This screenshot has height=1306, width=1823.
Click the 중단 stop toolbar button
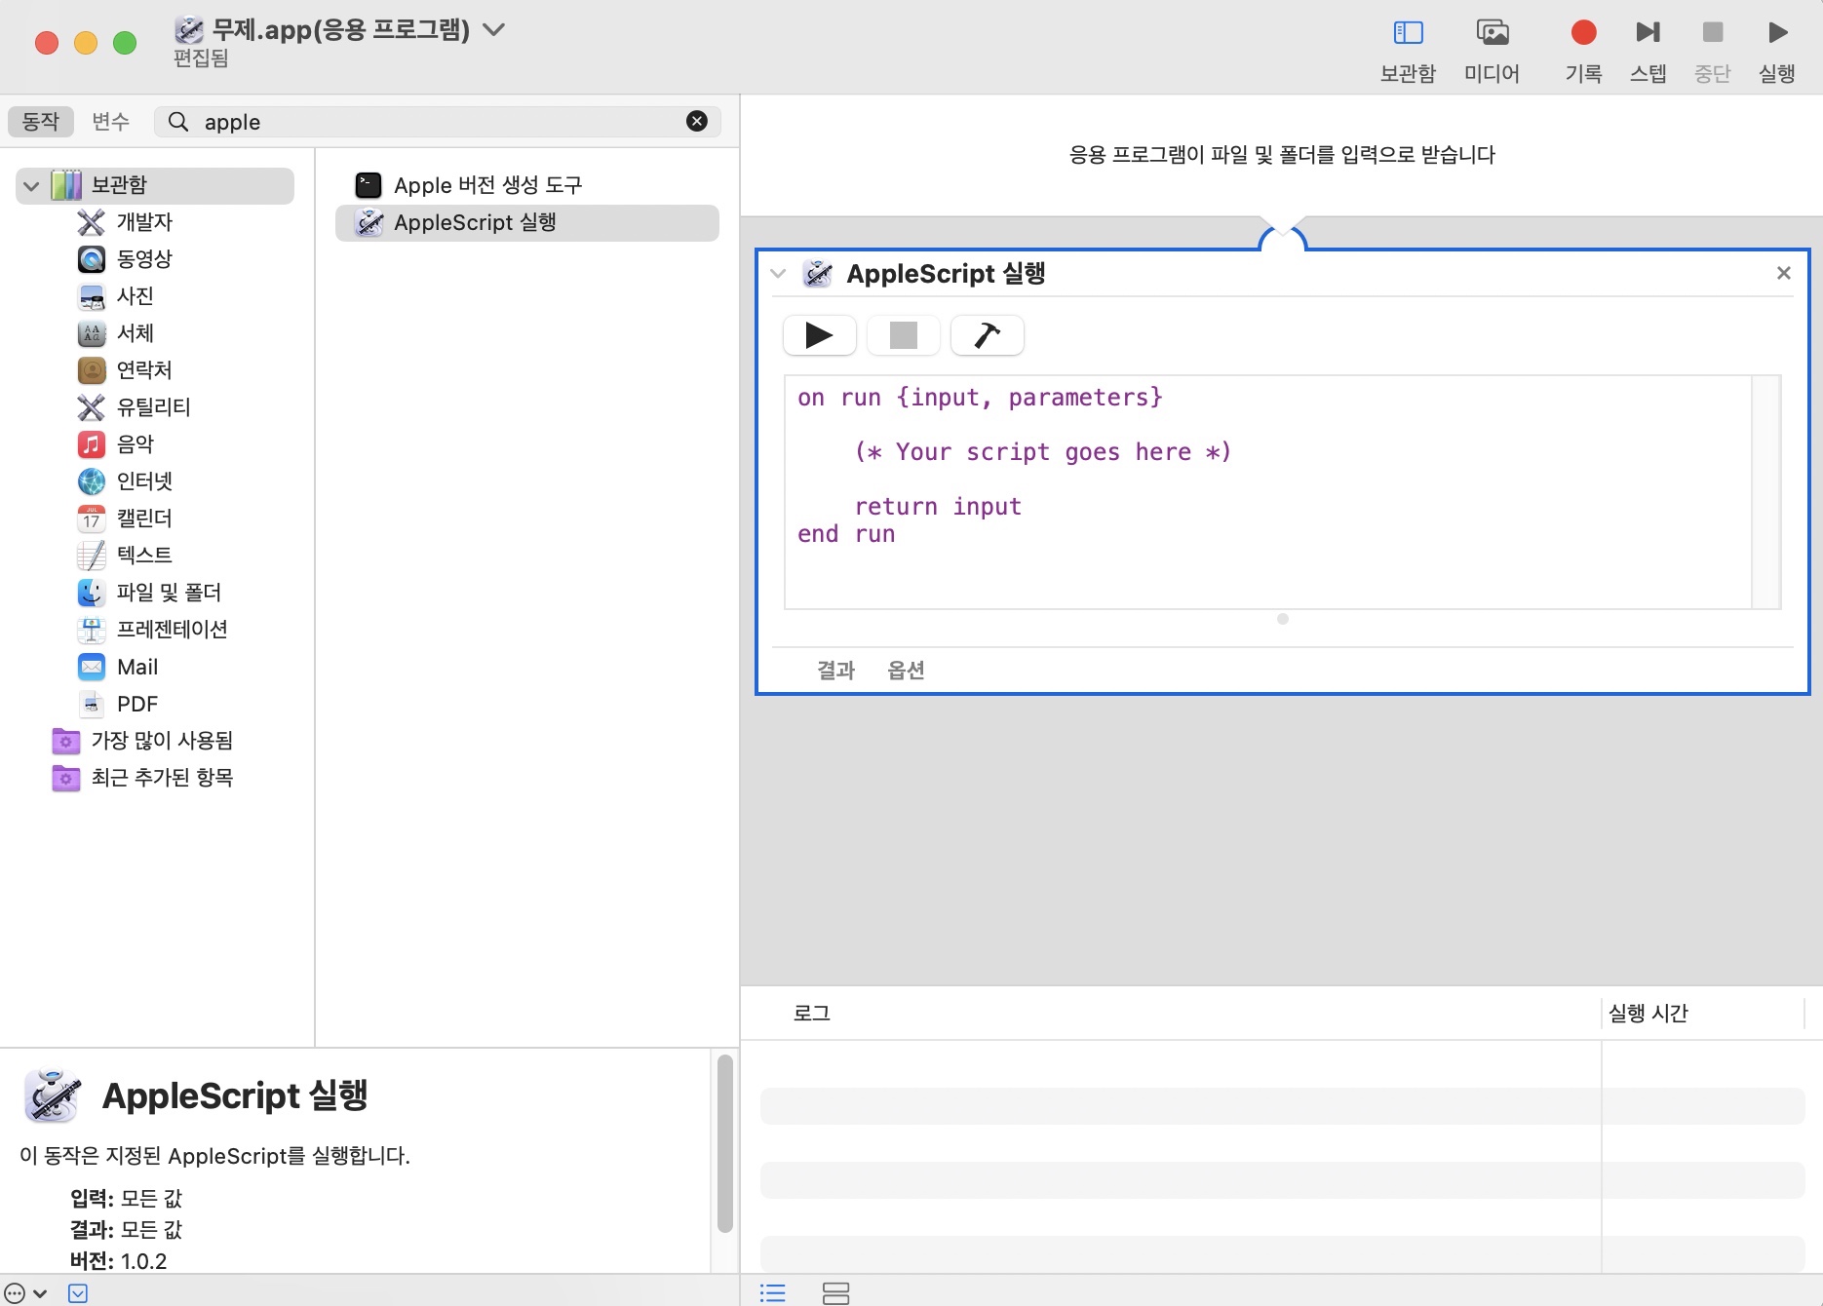[1712, 51]
